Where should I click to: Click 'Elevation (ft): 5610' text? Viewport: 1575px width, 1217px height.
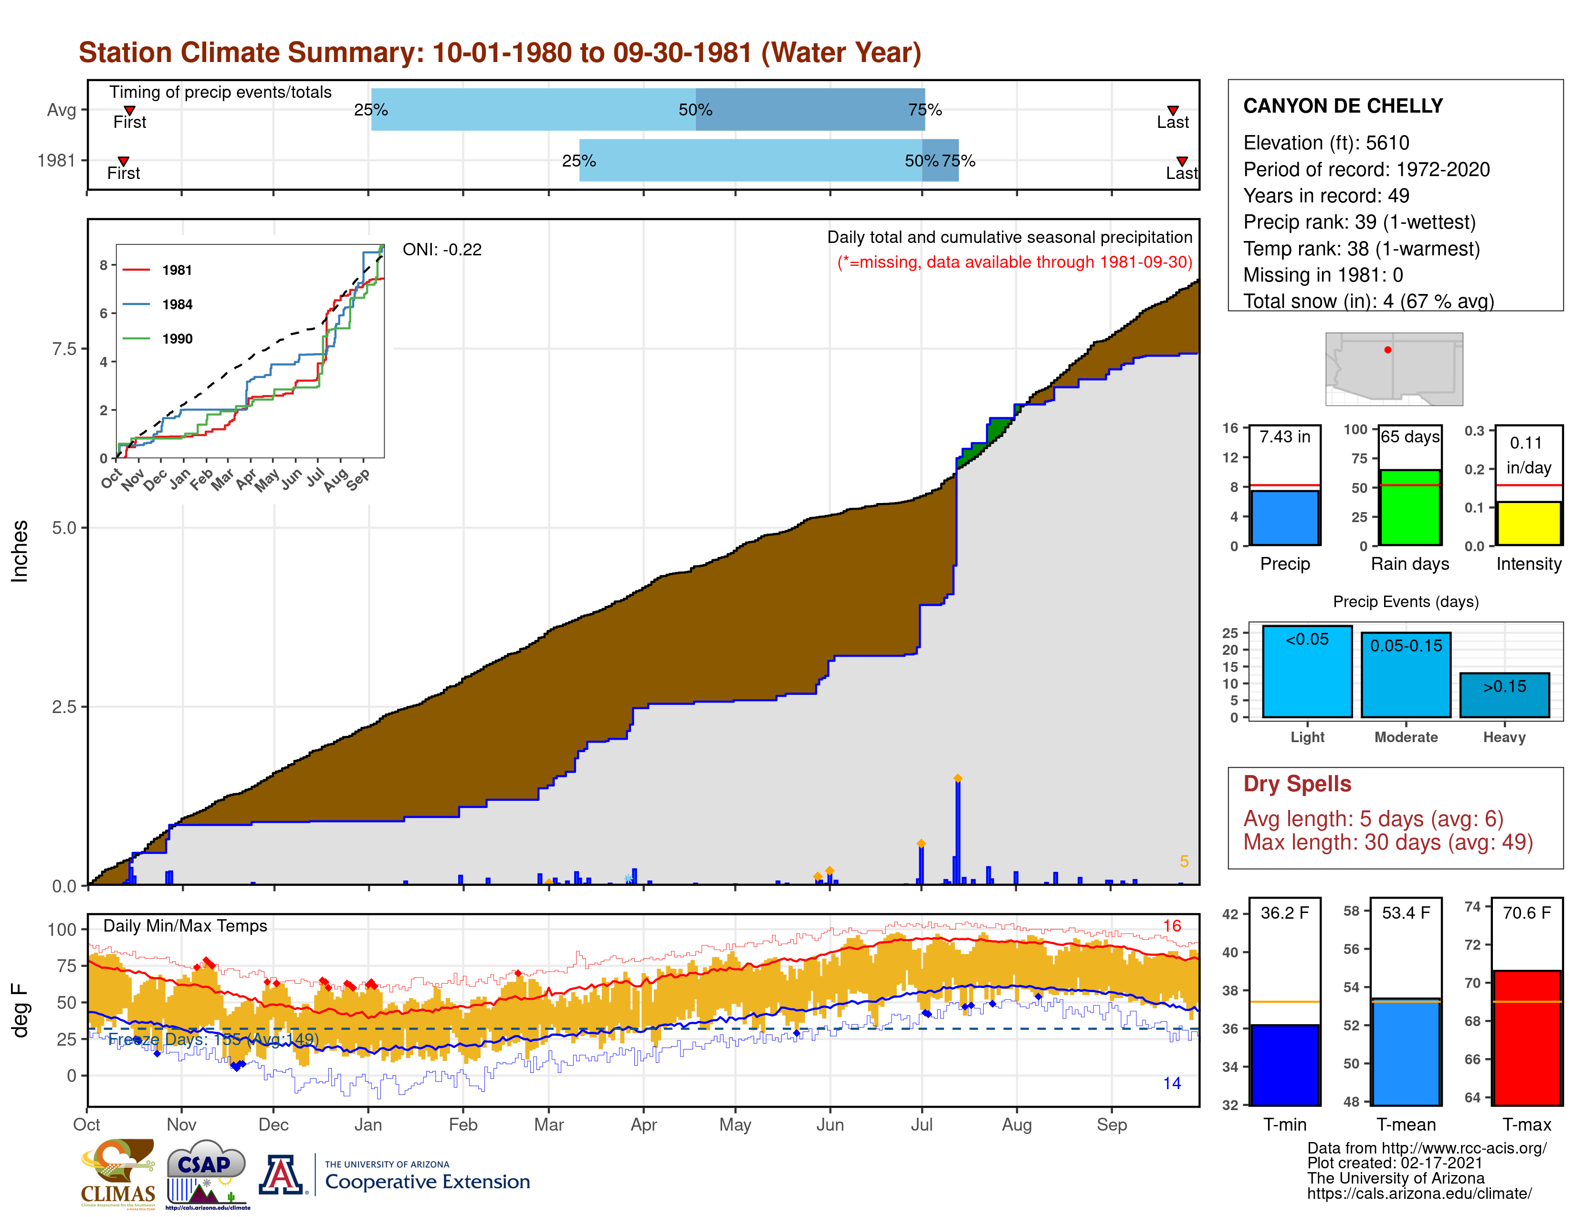(x=1326, y=143)
